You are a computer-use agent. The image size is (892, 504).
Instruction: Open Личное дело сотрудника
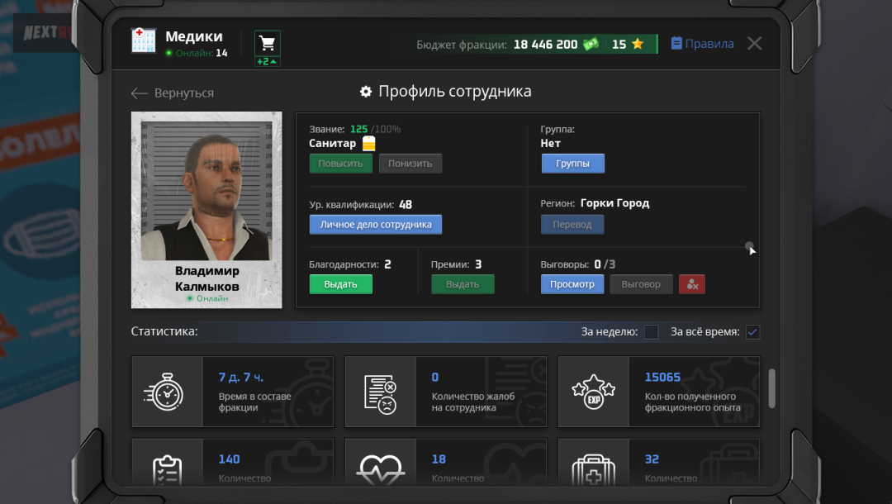375,224
